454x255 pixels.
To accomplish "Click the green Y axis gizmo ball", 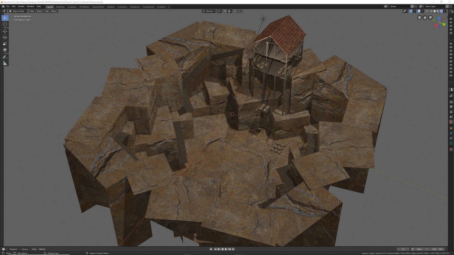I will 444,24.
